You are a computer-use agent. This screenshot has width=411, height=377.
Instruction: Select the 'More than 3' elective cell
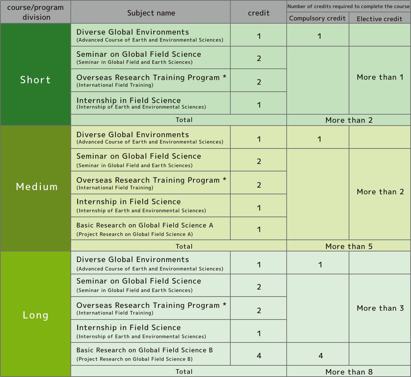(x=380, y=308)
